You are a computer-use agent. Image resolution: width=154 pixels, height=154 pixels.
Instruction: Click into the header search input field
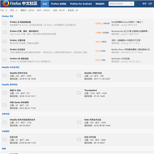(119, 4)
